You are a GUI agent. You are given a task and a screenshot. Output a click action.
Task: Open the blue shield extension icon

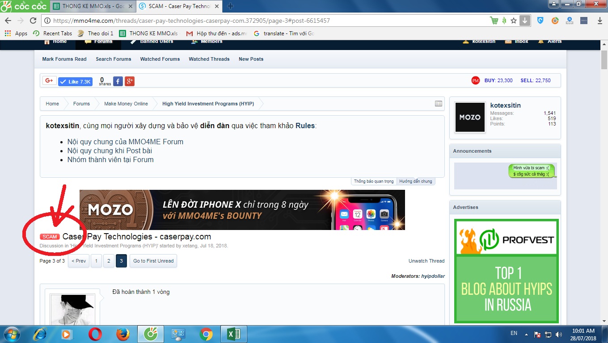(540, 21)
